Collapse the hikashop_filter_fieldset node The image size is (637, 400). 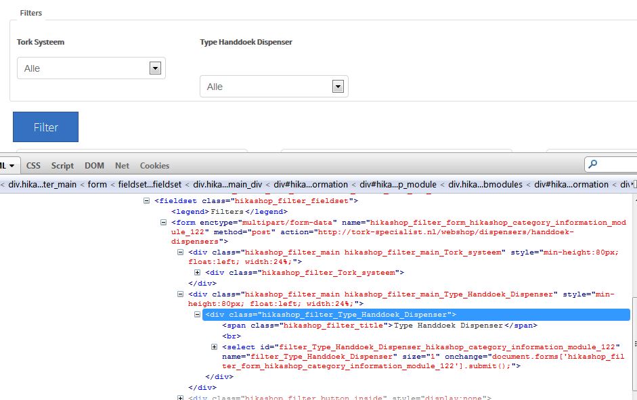[147, 201]
